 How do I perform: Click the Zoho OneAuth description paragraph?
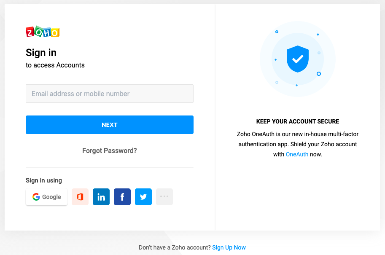tap(298, 144)
